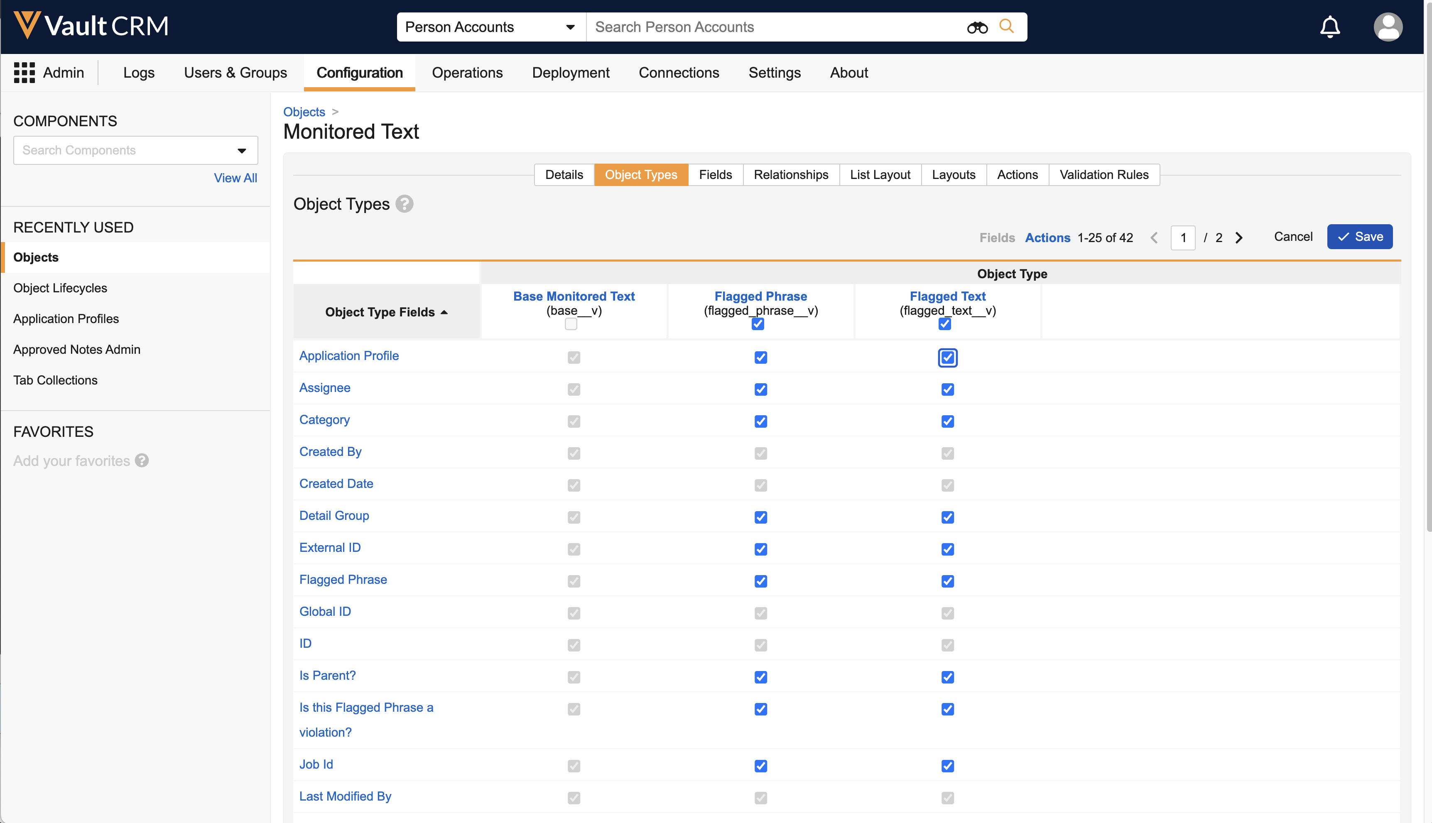Open the Search Components dropdown
1432x823 pixels.
point(242,150)
